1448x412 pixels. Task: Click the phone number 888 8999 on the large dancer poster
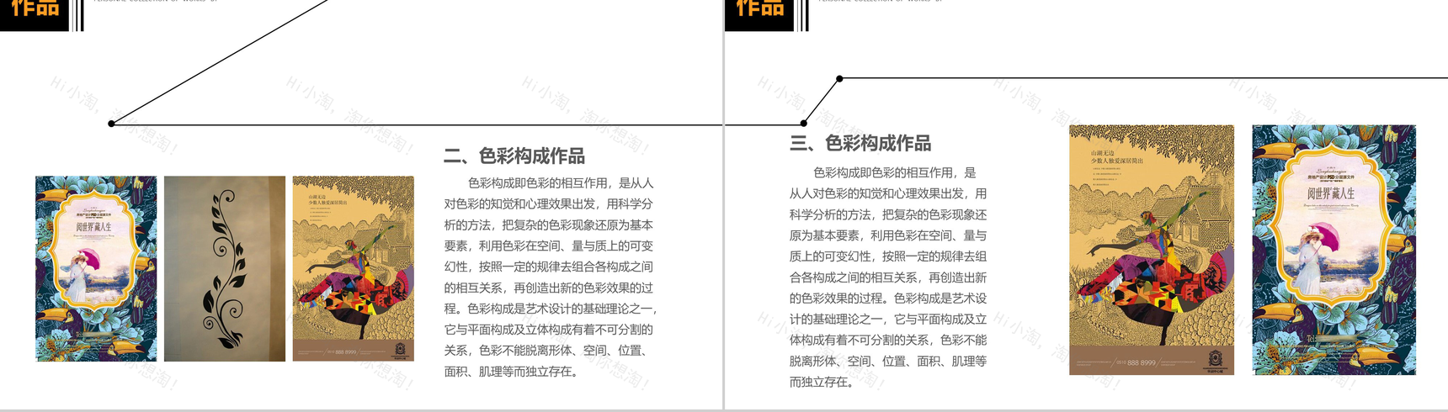[1142, 362]
